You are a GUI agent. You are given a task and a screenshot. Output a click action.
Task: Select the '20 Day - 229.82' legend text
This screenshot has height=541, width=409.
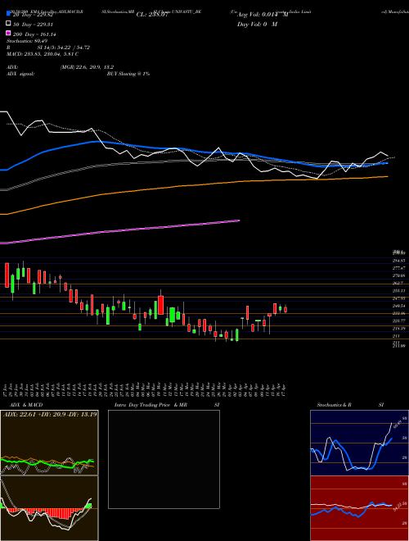tap(33, 15)
